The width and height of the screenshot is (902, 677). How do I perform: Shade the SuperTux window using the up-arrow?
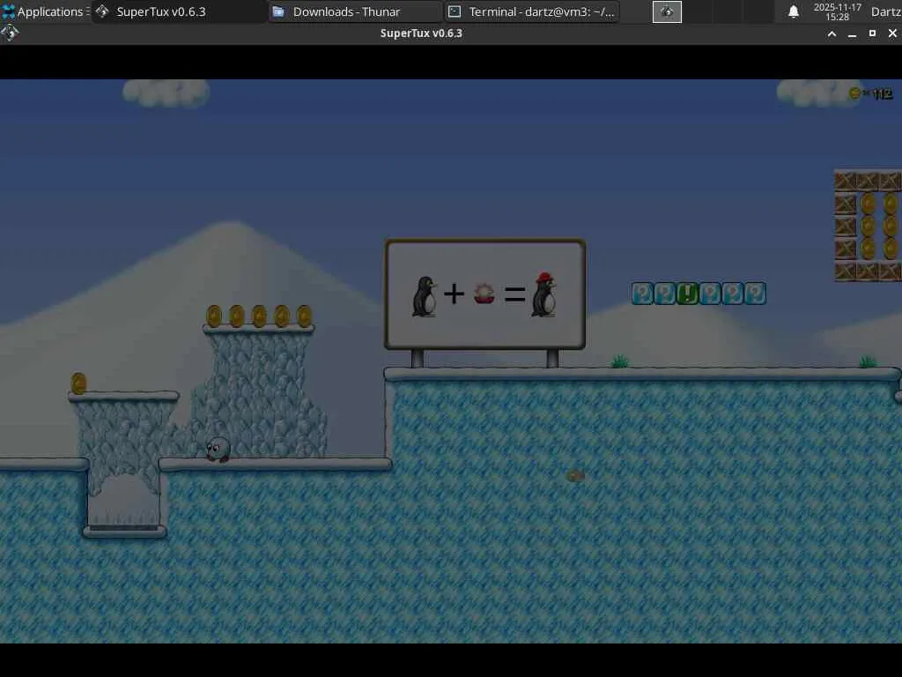coord(832,34)
